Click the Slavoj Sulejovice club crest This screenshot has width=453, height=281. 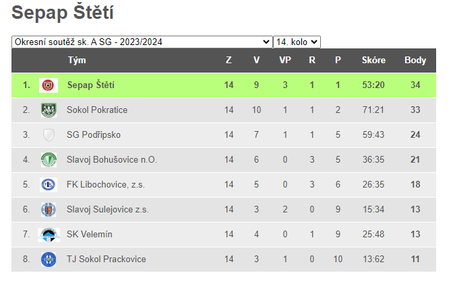tap(49, 210)
